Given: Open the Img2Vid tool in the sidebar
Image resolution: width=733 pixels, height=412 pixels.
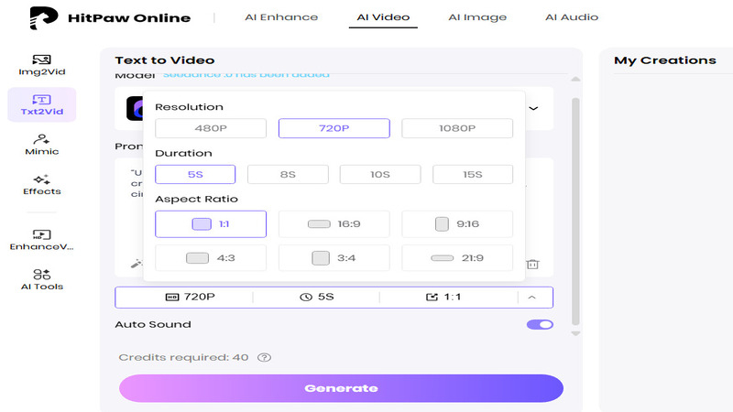Looking at the screenshot, I should pos(41,65).
